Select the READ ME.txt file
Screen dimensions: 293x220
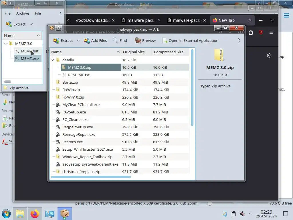pyautogui.click(x=79, y=75)
